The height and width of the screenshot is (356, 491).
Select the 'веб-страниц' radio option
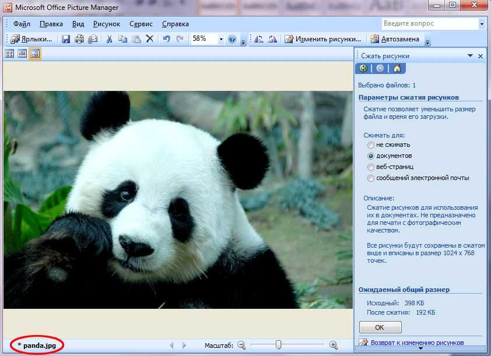371,167
